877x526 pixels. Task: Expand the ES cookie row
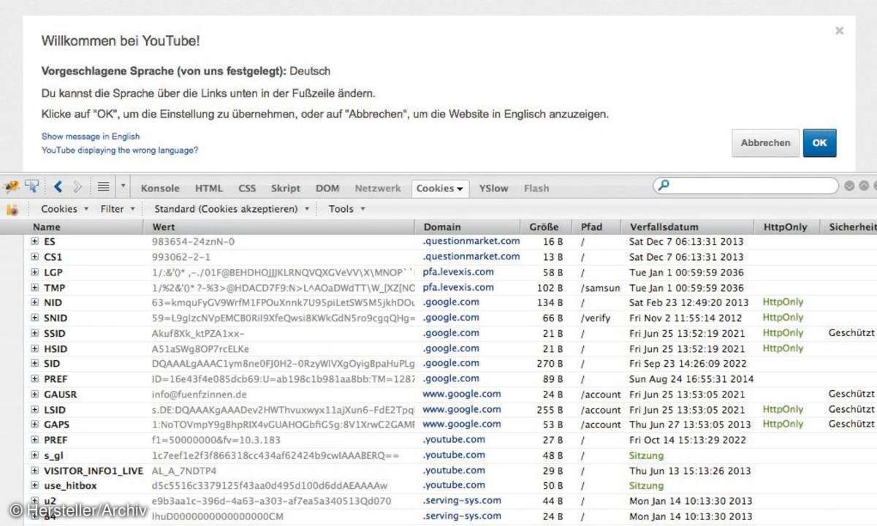click(x=34, y=241)
